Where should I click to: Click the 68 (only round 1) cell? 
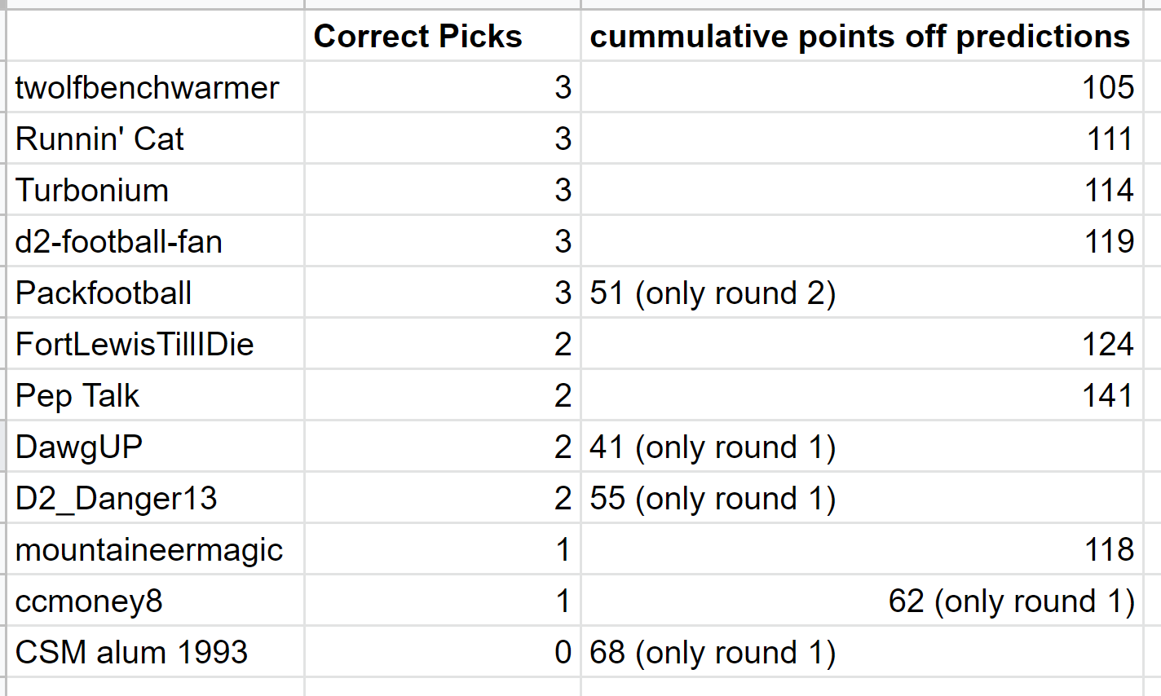click(863, 652)
